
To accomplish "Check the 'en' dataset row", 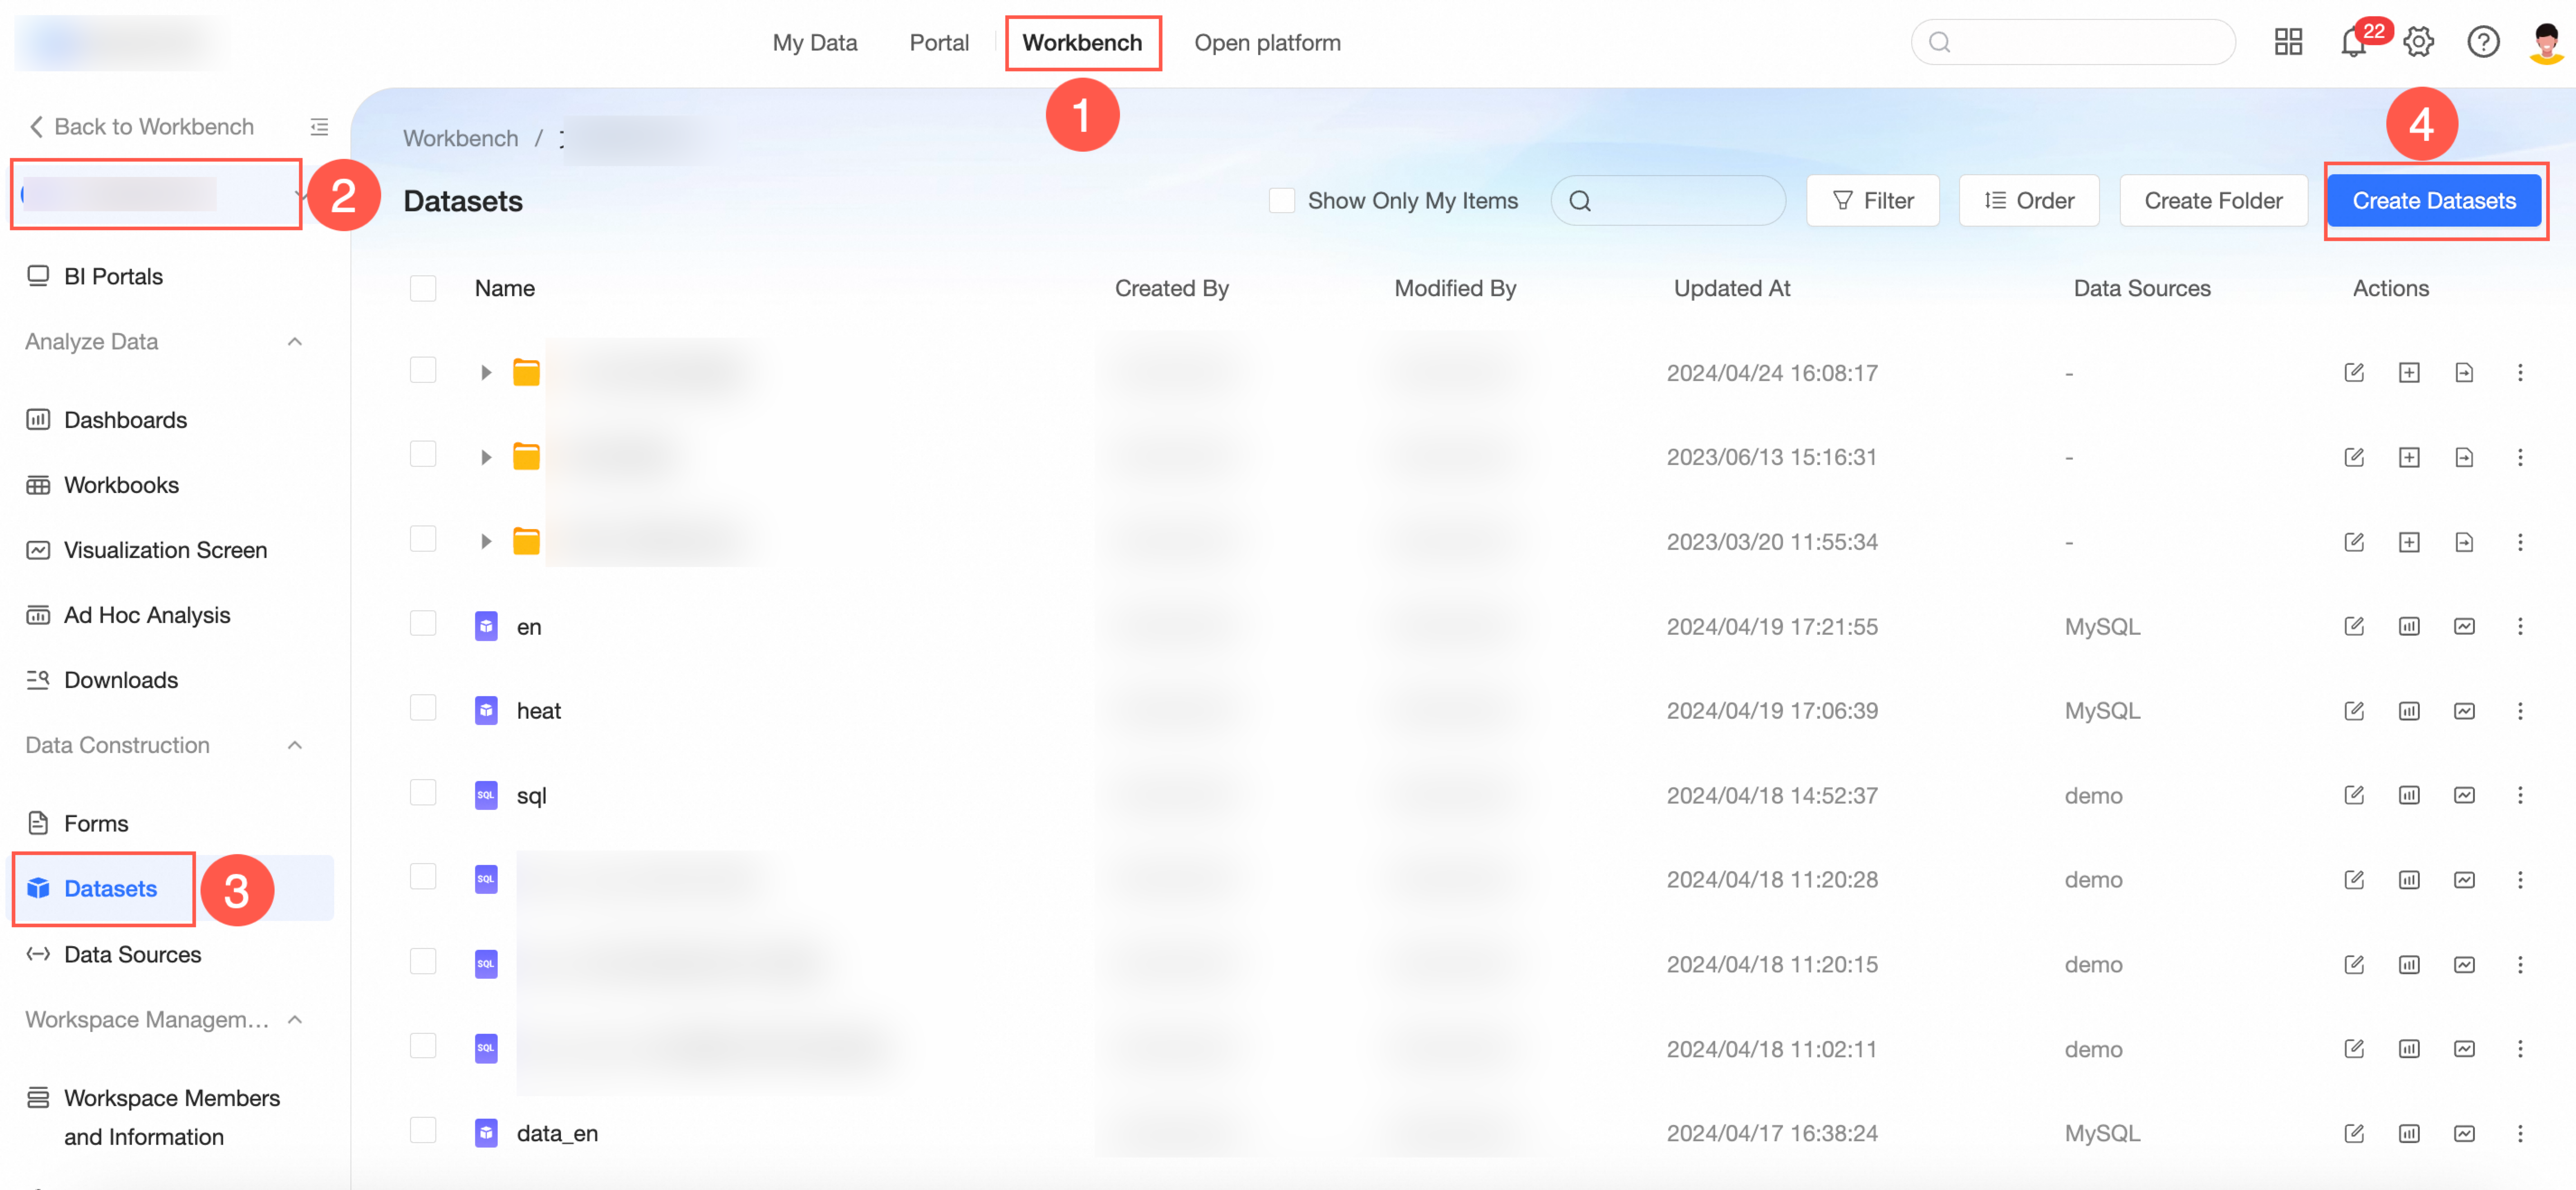I will (x=423, y=623).
